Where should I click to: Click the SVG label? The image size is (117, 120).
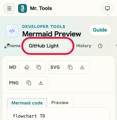point(55,67)
